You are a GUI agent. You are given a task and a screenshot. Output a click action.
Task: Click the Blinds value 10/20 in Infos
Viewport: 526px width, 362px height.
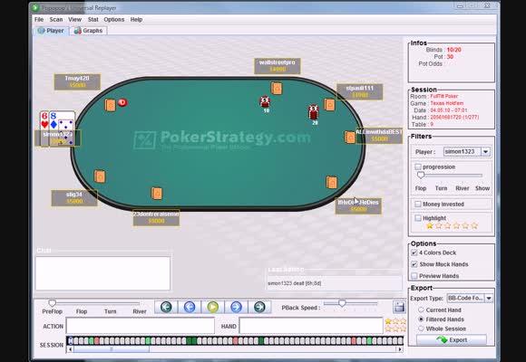tap(453, 50)
